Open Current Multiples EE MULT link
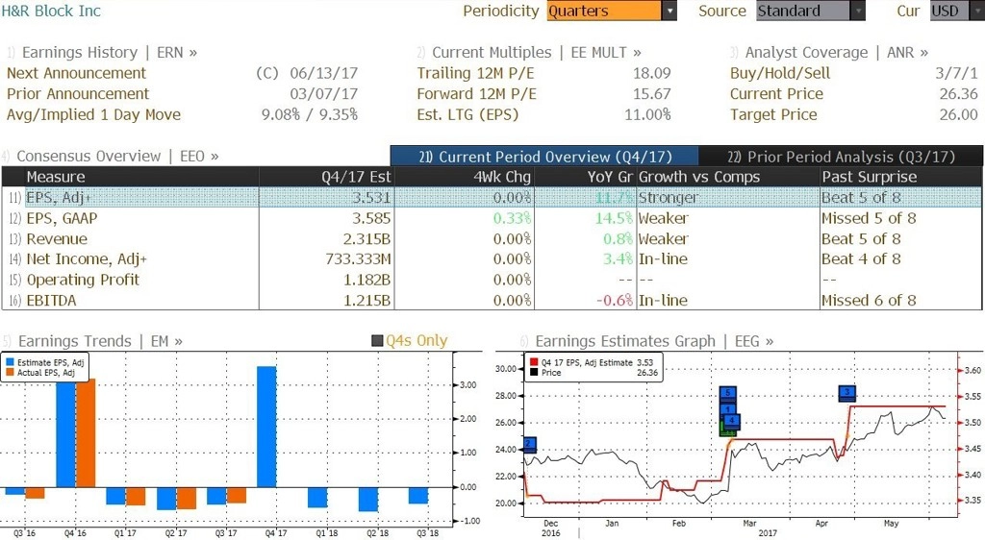Viewport: 985px width, 540px height. pos(537,53)
